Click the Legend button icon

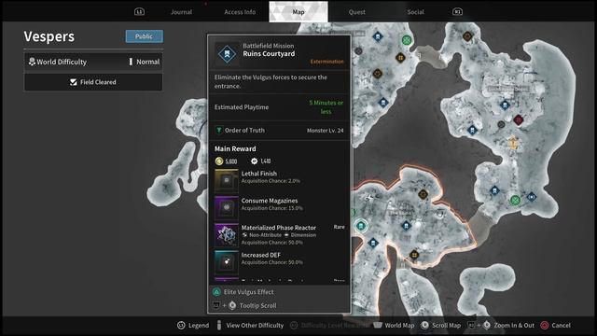coord(181,326)
